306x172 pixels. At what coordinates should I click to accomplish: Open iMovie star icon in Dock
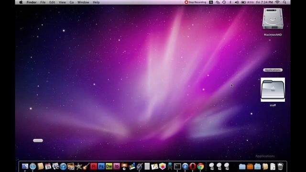click(78, 166)
